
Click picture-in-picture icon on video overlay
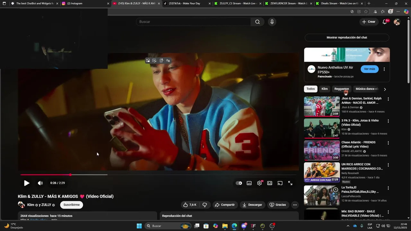pyautogui.click(x=148, y=60)
